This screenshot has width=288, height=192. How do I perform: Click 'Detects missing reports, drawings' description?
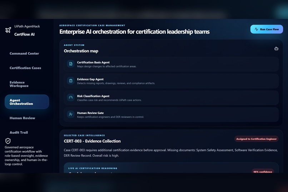click(116, 83)
